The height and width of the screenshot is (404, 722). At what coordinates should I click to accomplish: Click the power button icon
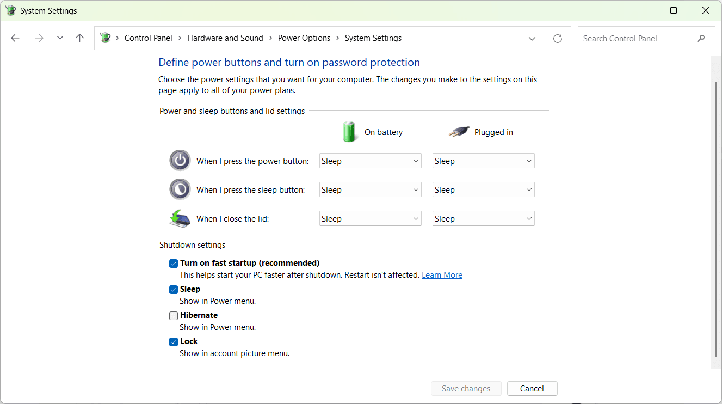[x=180, y=161]
